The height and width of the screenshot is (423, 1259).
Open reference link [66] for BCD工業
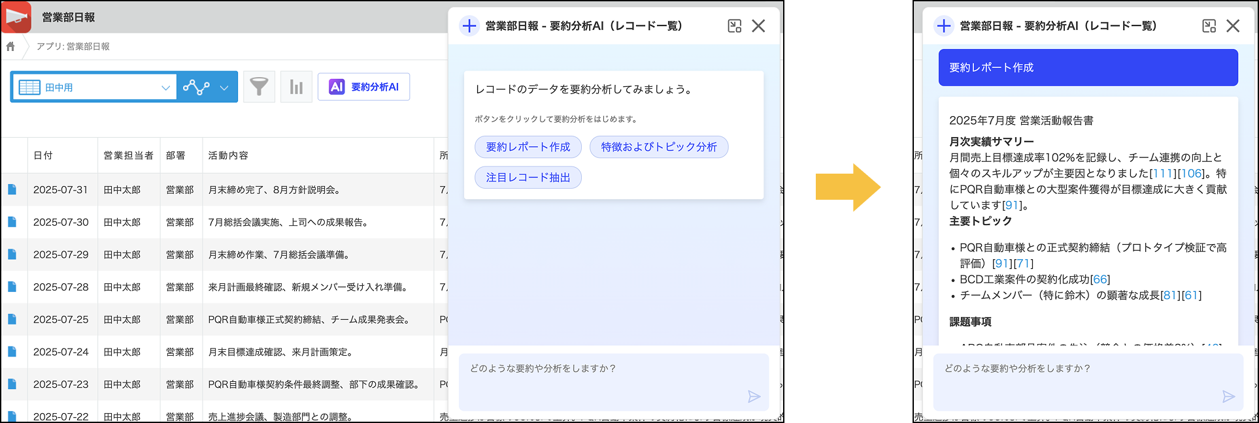(x=1100, y=279)
